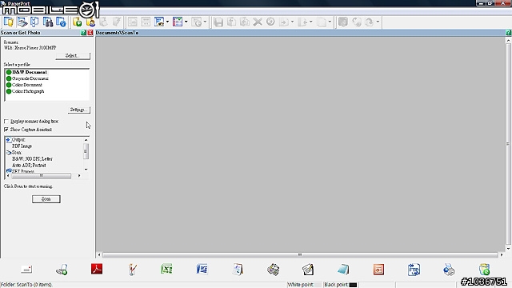Image resolution: width=512 pixels, height=288 pixels.
Task: Send to Excel icon in Send To bar
Action: tap(166, 269)
